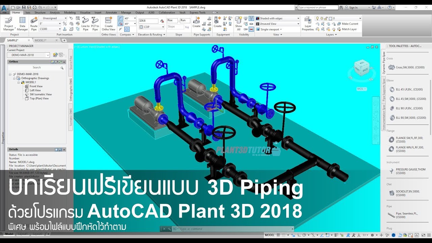Add a new drawing tab with plus

pos(64,40)
